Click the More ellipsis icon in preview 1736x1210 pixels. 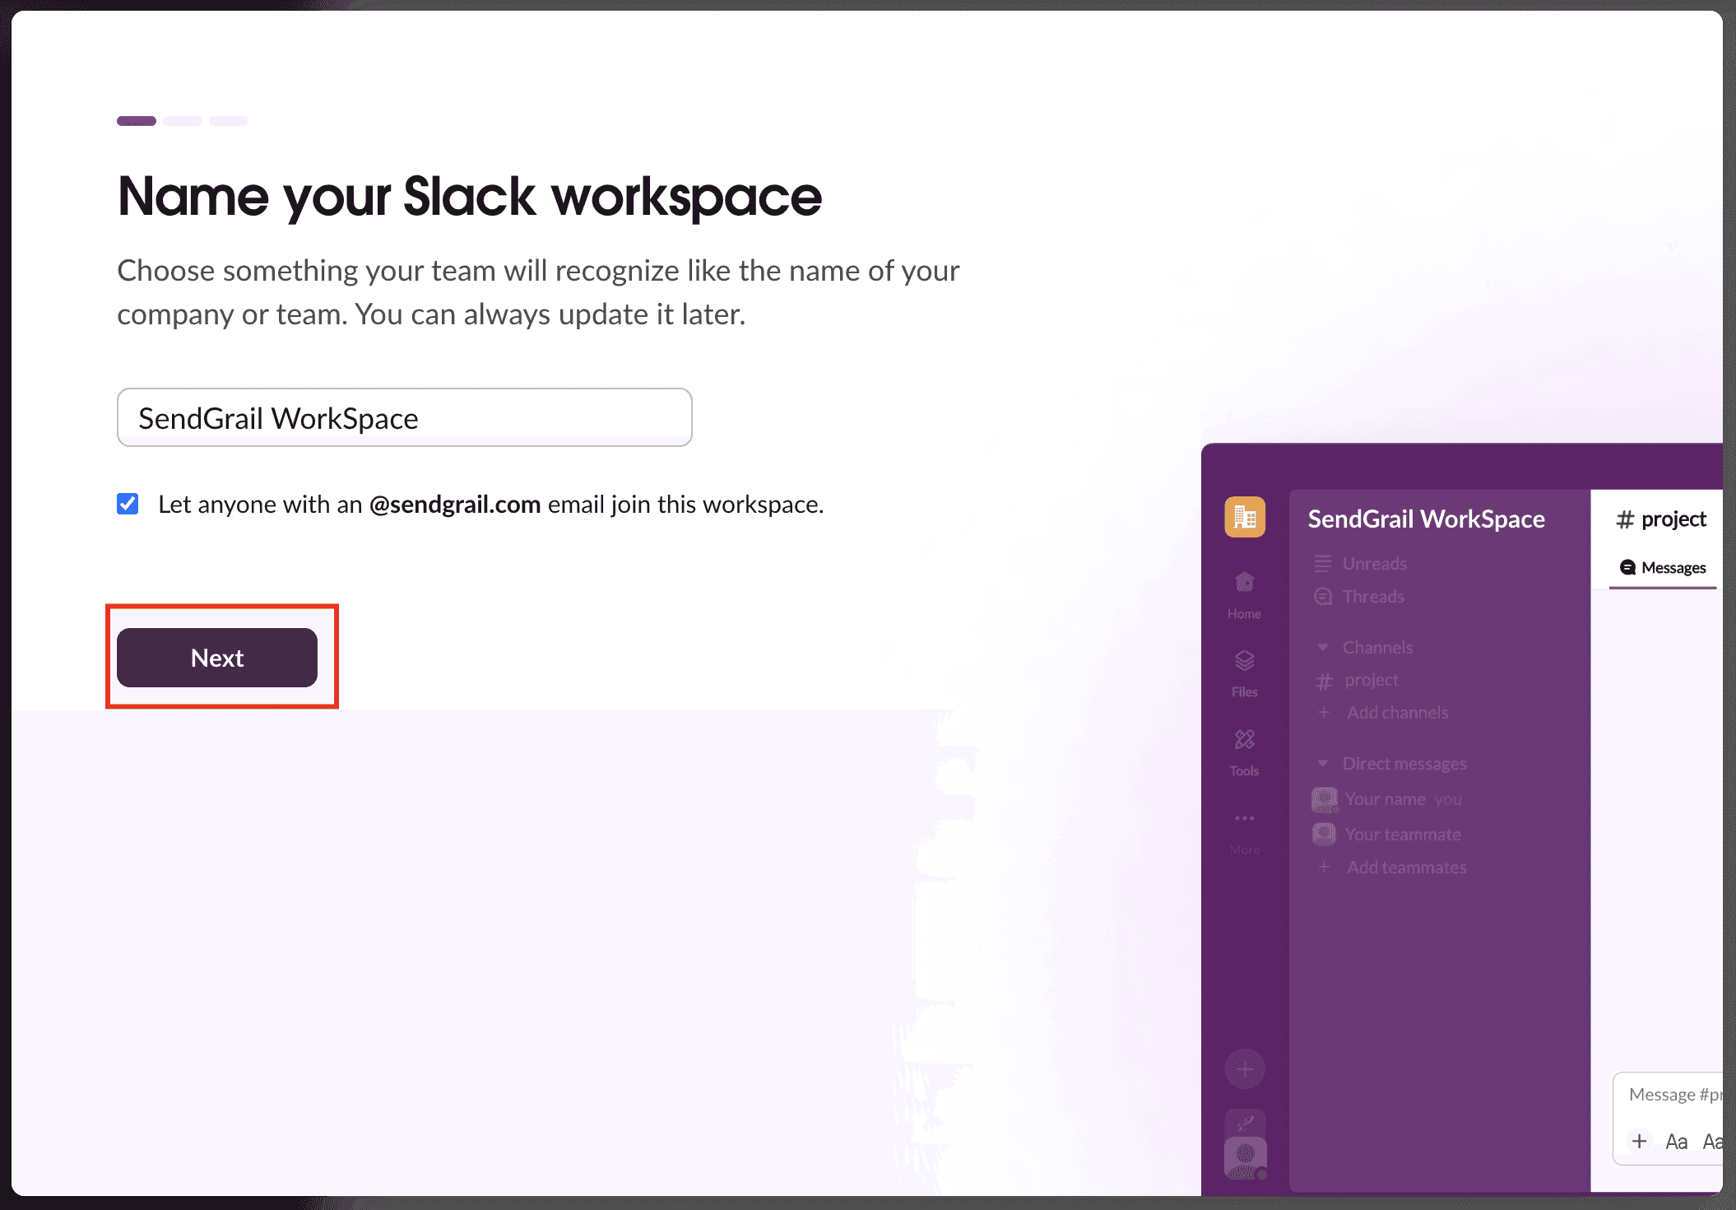(1244, 818)
